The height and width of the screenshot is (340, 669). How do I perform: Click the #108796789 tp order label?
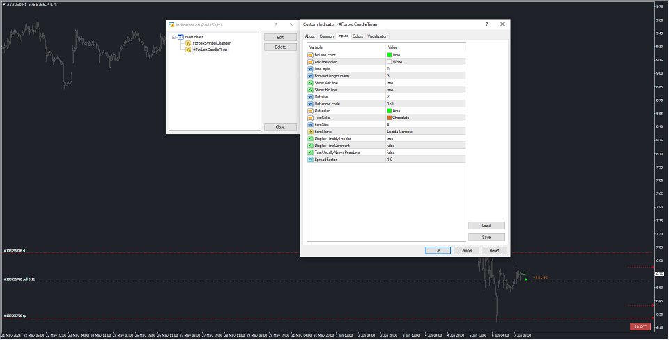[x=15, y=316]
